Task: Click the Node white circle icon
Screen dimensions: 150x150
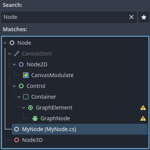Action: click(12, 43)
